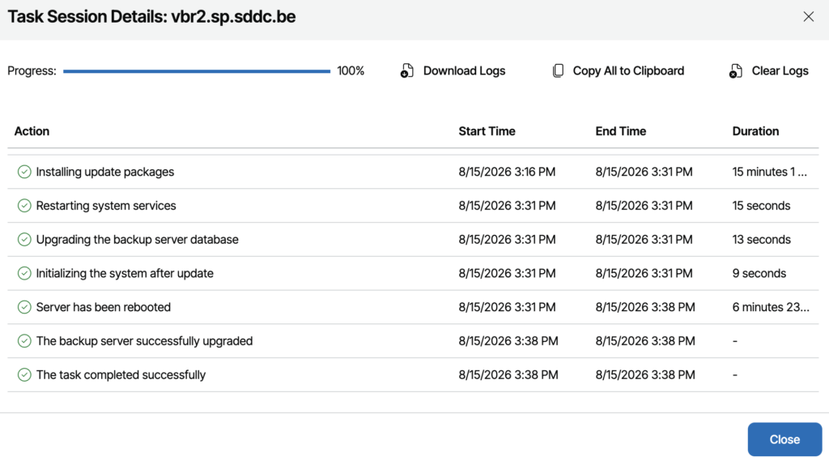Click the Download Logs text link

click(x=464, y=71)
